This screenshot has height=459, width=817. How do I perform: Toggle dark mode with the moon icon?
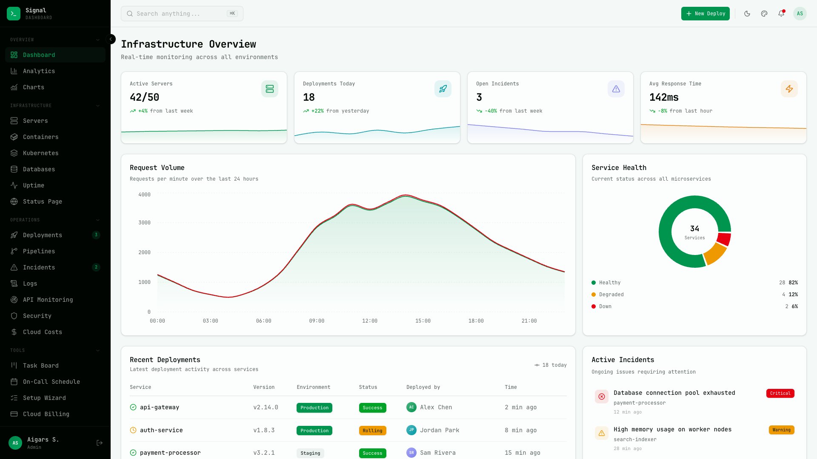747,14
